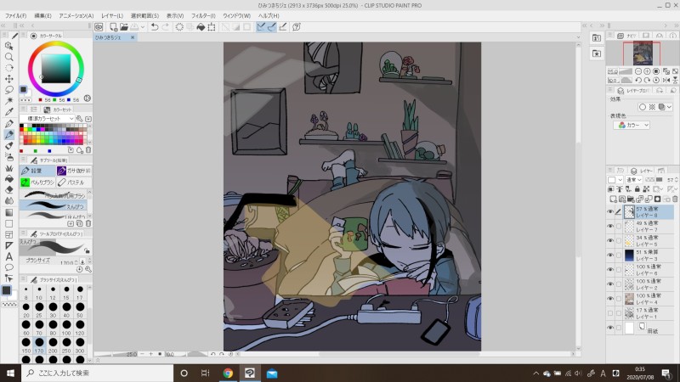
Task: Hide layer レイヤー 6 with eye icon
Action: [610, 270]
